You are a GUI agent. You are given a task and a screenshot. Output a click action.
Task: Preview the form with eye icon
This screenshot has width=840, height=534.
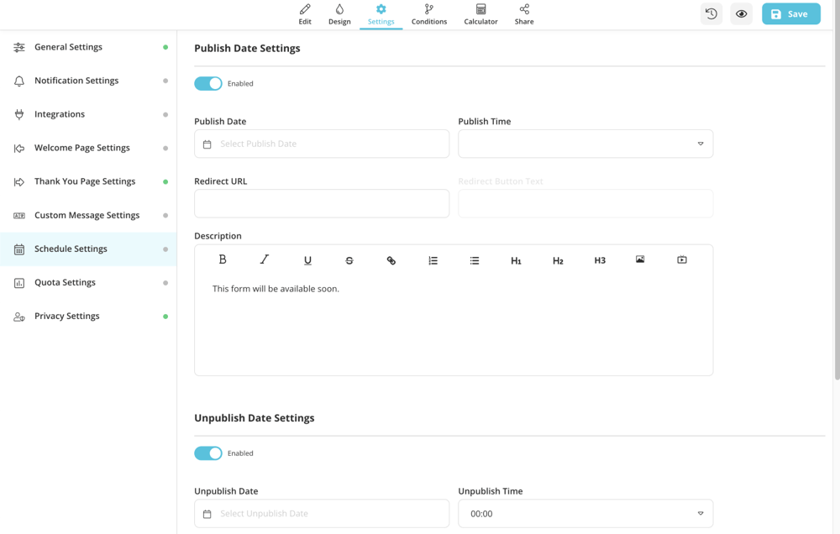pos(741,14)
